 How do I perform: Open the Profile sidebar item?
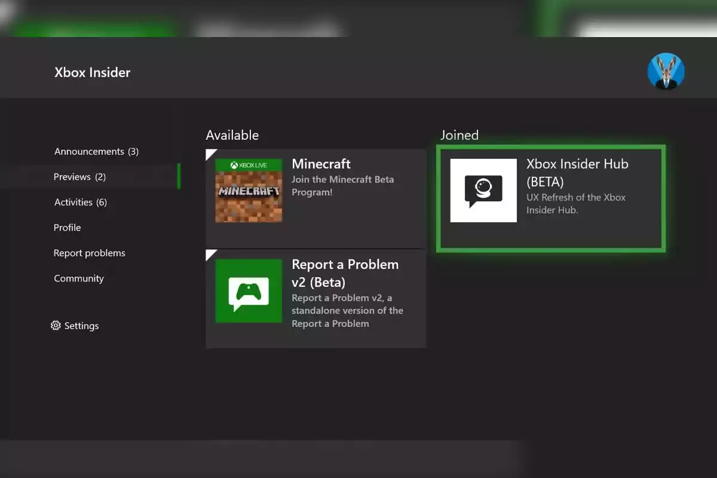[67, 228]
